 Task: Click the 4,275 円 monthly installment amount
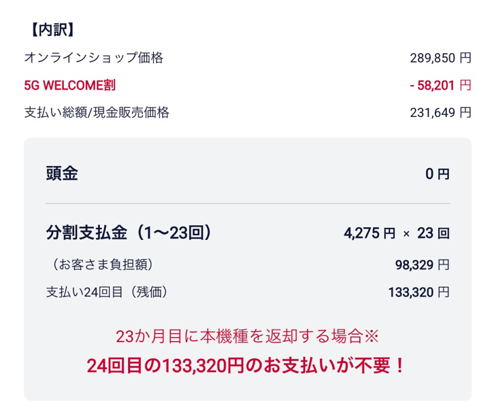[369, 234]
